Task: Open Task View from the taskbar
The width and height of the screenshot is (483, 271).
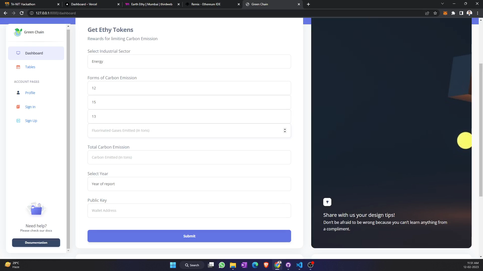Action: (x=211, y=265)
